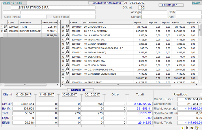Jump to last record with double arrow
This screenshot has height=130, width=202.
192,128
